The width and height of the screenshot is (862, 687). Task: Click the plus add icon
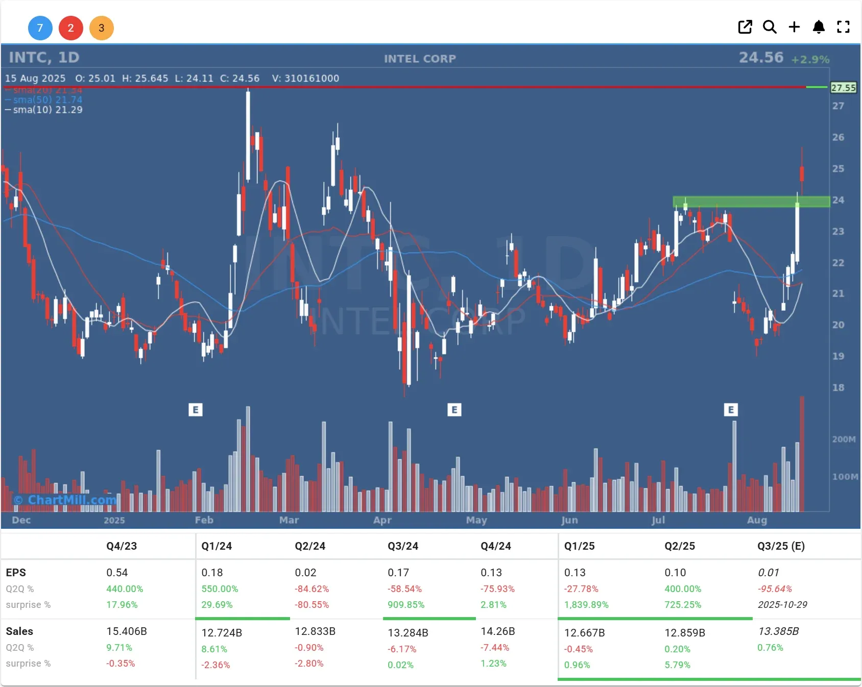794,27
